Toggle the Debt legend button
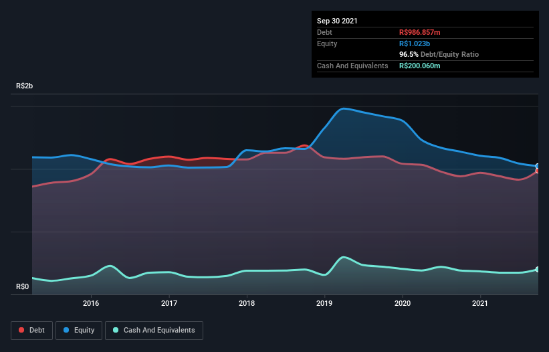Viewport: 549px width, 352px height. (31, 331)
